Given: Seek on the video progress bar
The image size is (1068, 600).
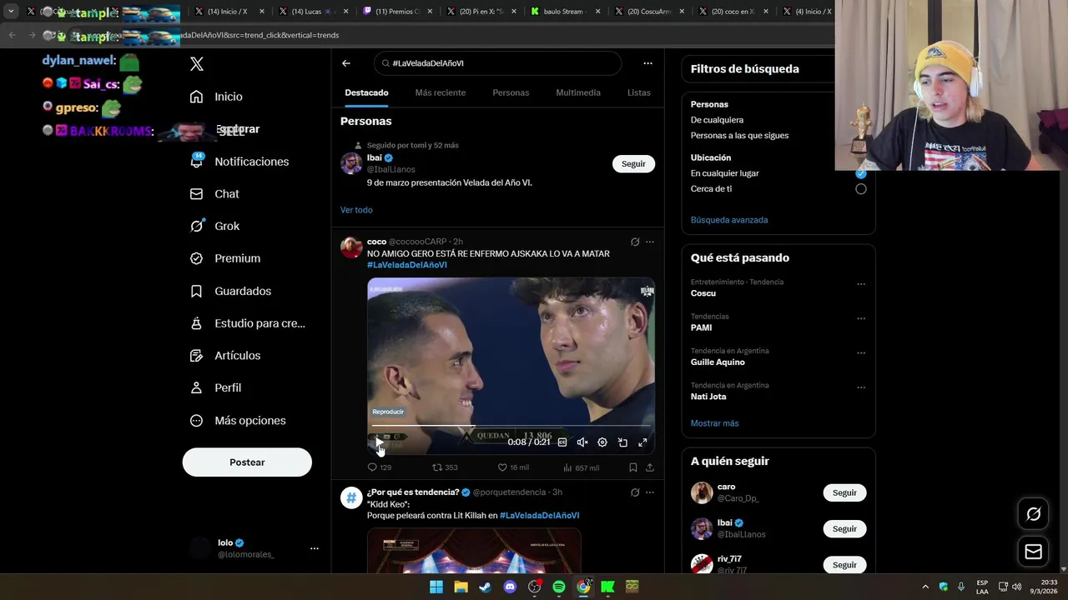Looking at the screenshot, I should (x=511, y=426).
